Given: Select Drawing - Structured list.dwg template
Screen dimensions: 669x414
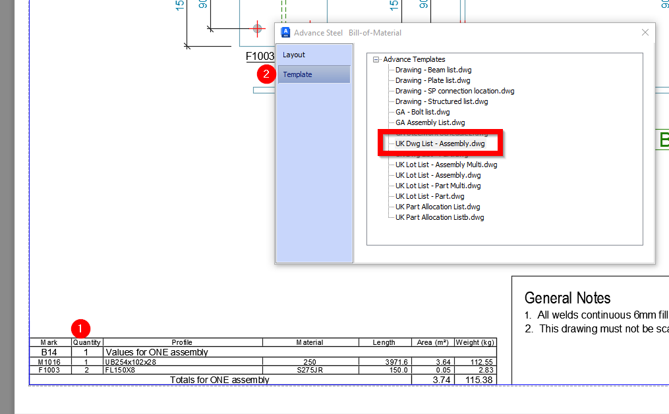Looking at the screenshot, I should [x=442, y=102].
